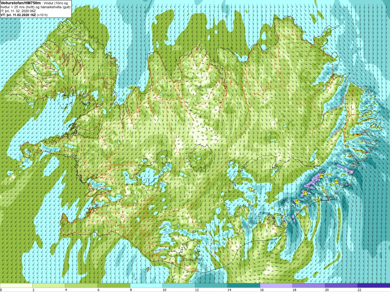This screenshot has height=292, width=390.
Task: Click the legend scale number 16
Action: pyautogui.click(x=262, y=290)
